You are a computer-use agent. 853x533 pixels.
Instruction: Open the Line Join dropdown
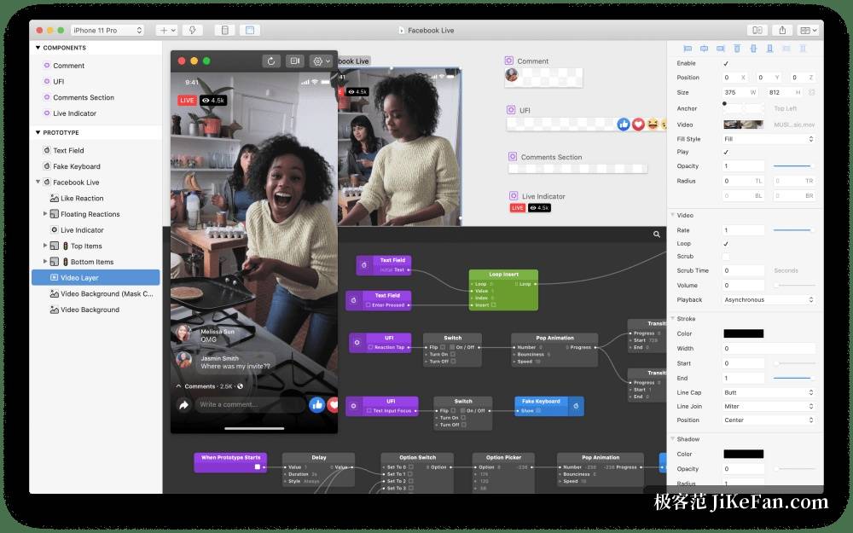769,406
